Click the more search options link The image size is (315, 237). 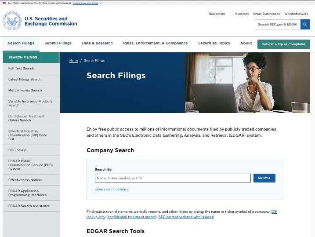pos(111,190)
